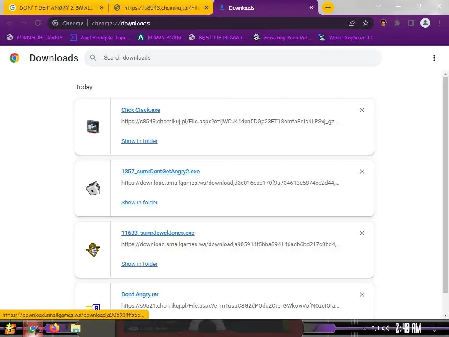Click the Forward navigation arrow
The width and height of the screenshot is (449, 337).
(24, 23)
